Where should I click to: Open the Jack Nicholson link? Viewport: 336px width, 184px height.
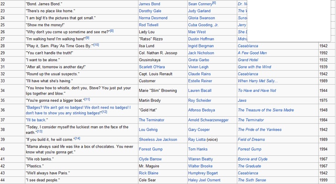click(201, 53)
